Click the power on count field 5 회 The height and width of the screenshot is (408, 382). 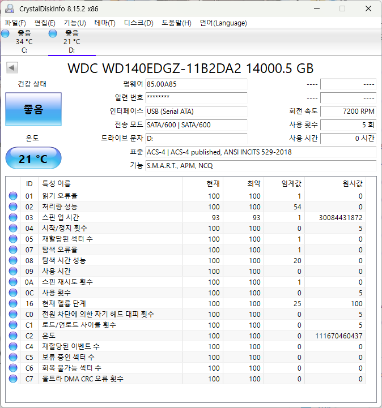pyautogui.click(x=348, y=125)
